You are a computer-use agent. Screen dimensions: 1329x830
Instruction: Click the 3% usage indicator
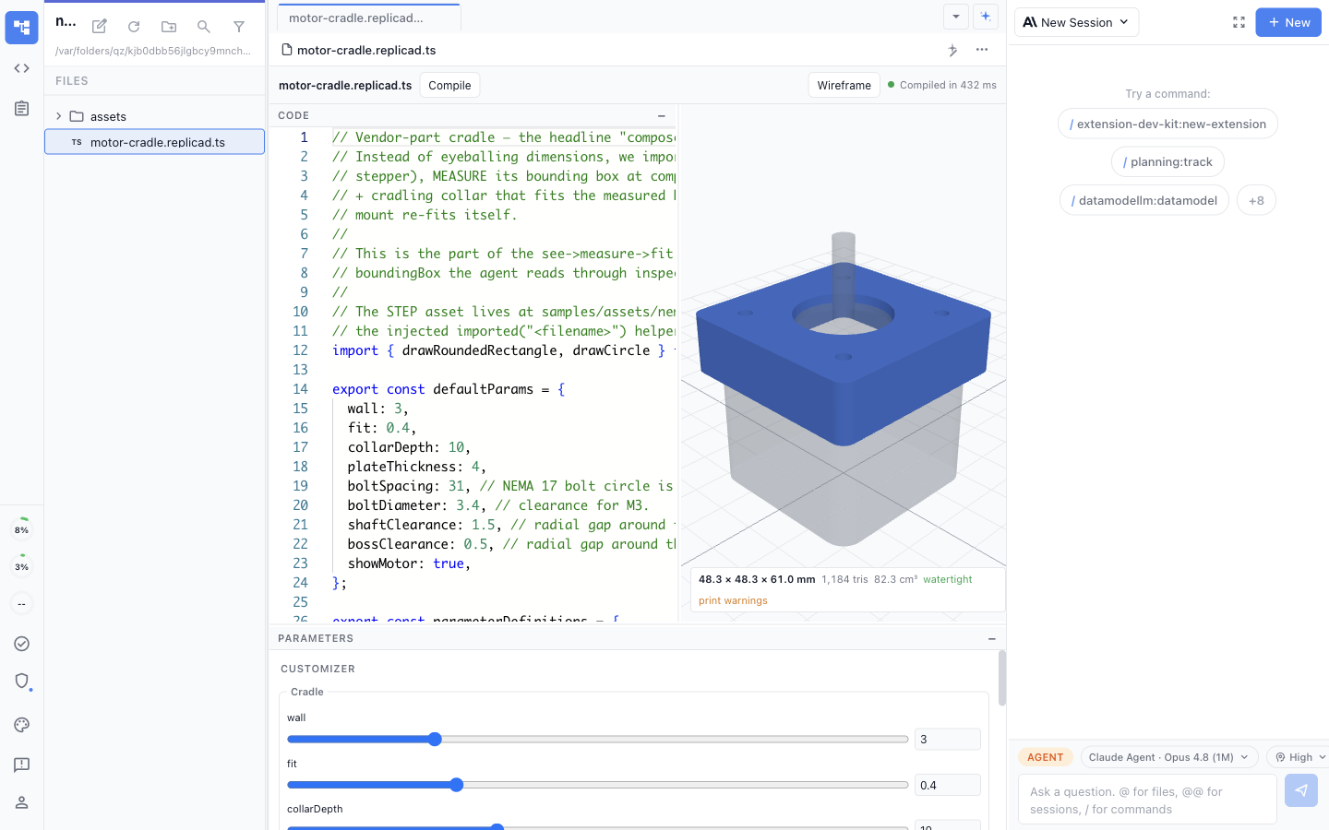(21, 566)
